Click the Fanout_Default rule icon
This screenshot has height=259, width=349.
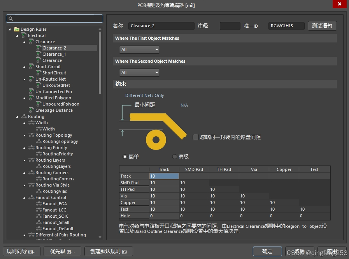(x=39, y=229)
